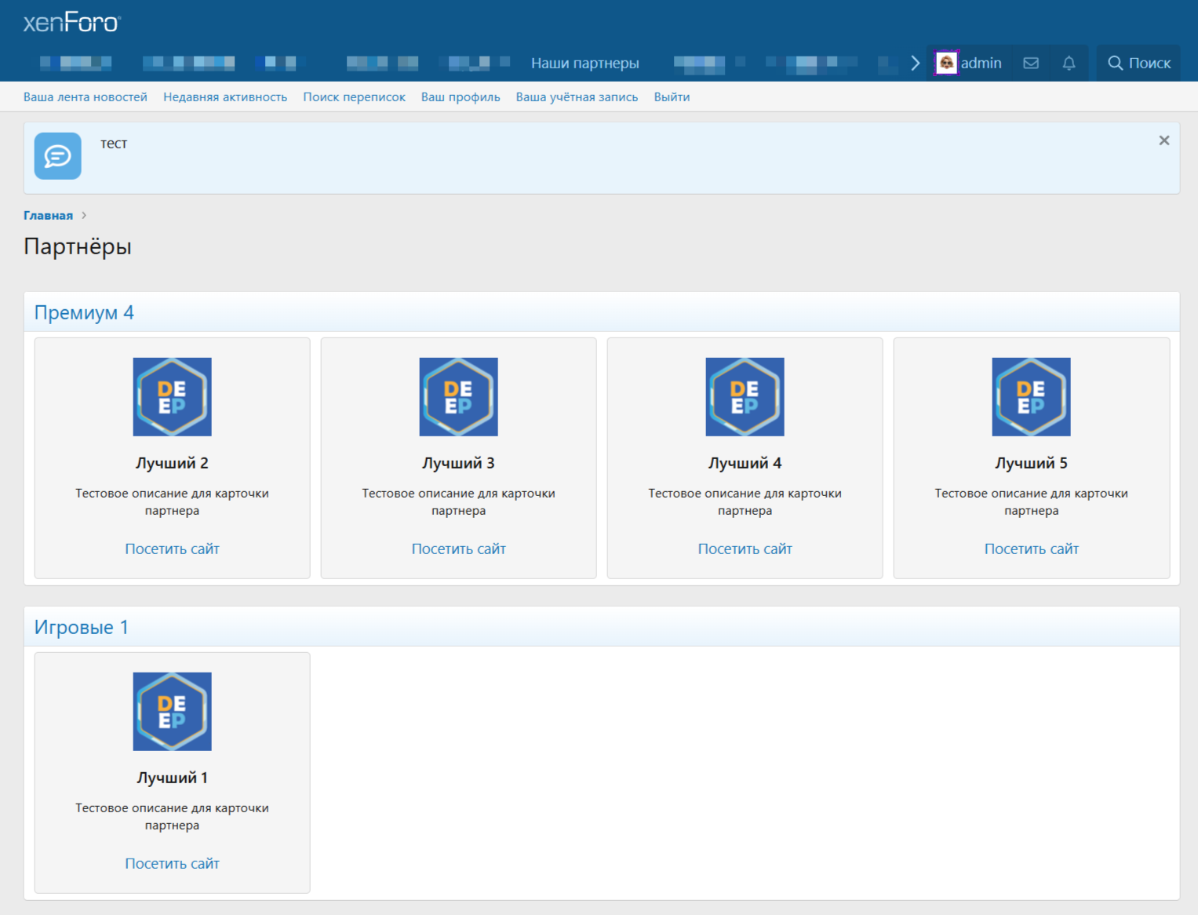This screenshot has width=1198, height=915.
Task: Open the Поиск search button
Action: [1138, 64]
